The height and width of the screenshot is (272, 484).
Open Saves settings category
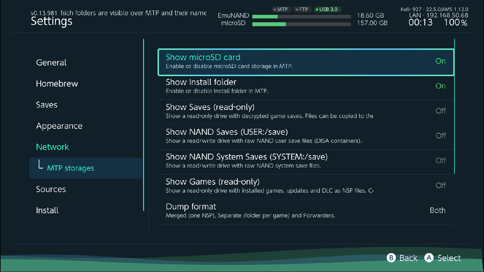pos(47,105)
